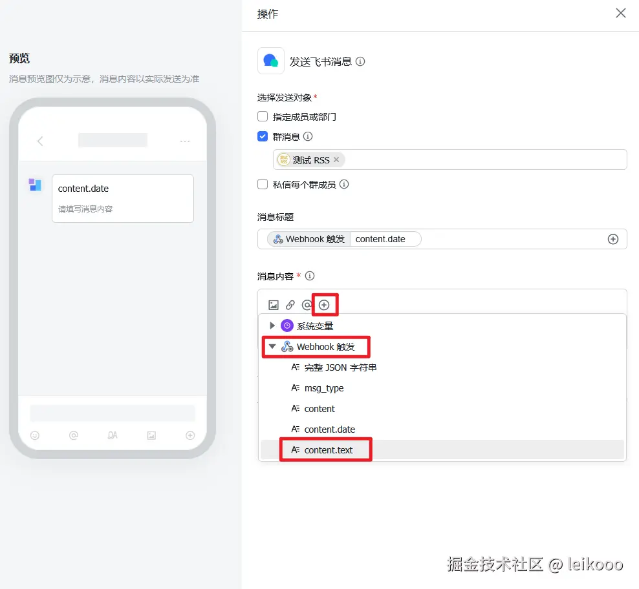This screenshot has height=589, width=639.
Task: Add variable to message title with plus icon
Action: click(613, 239)
